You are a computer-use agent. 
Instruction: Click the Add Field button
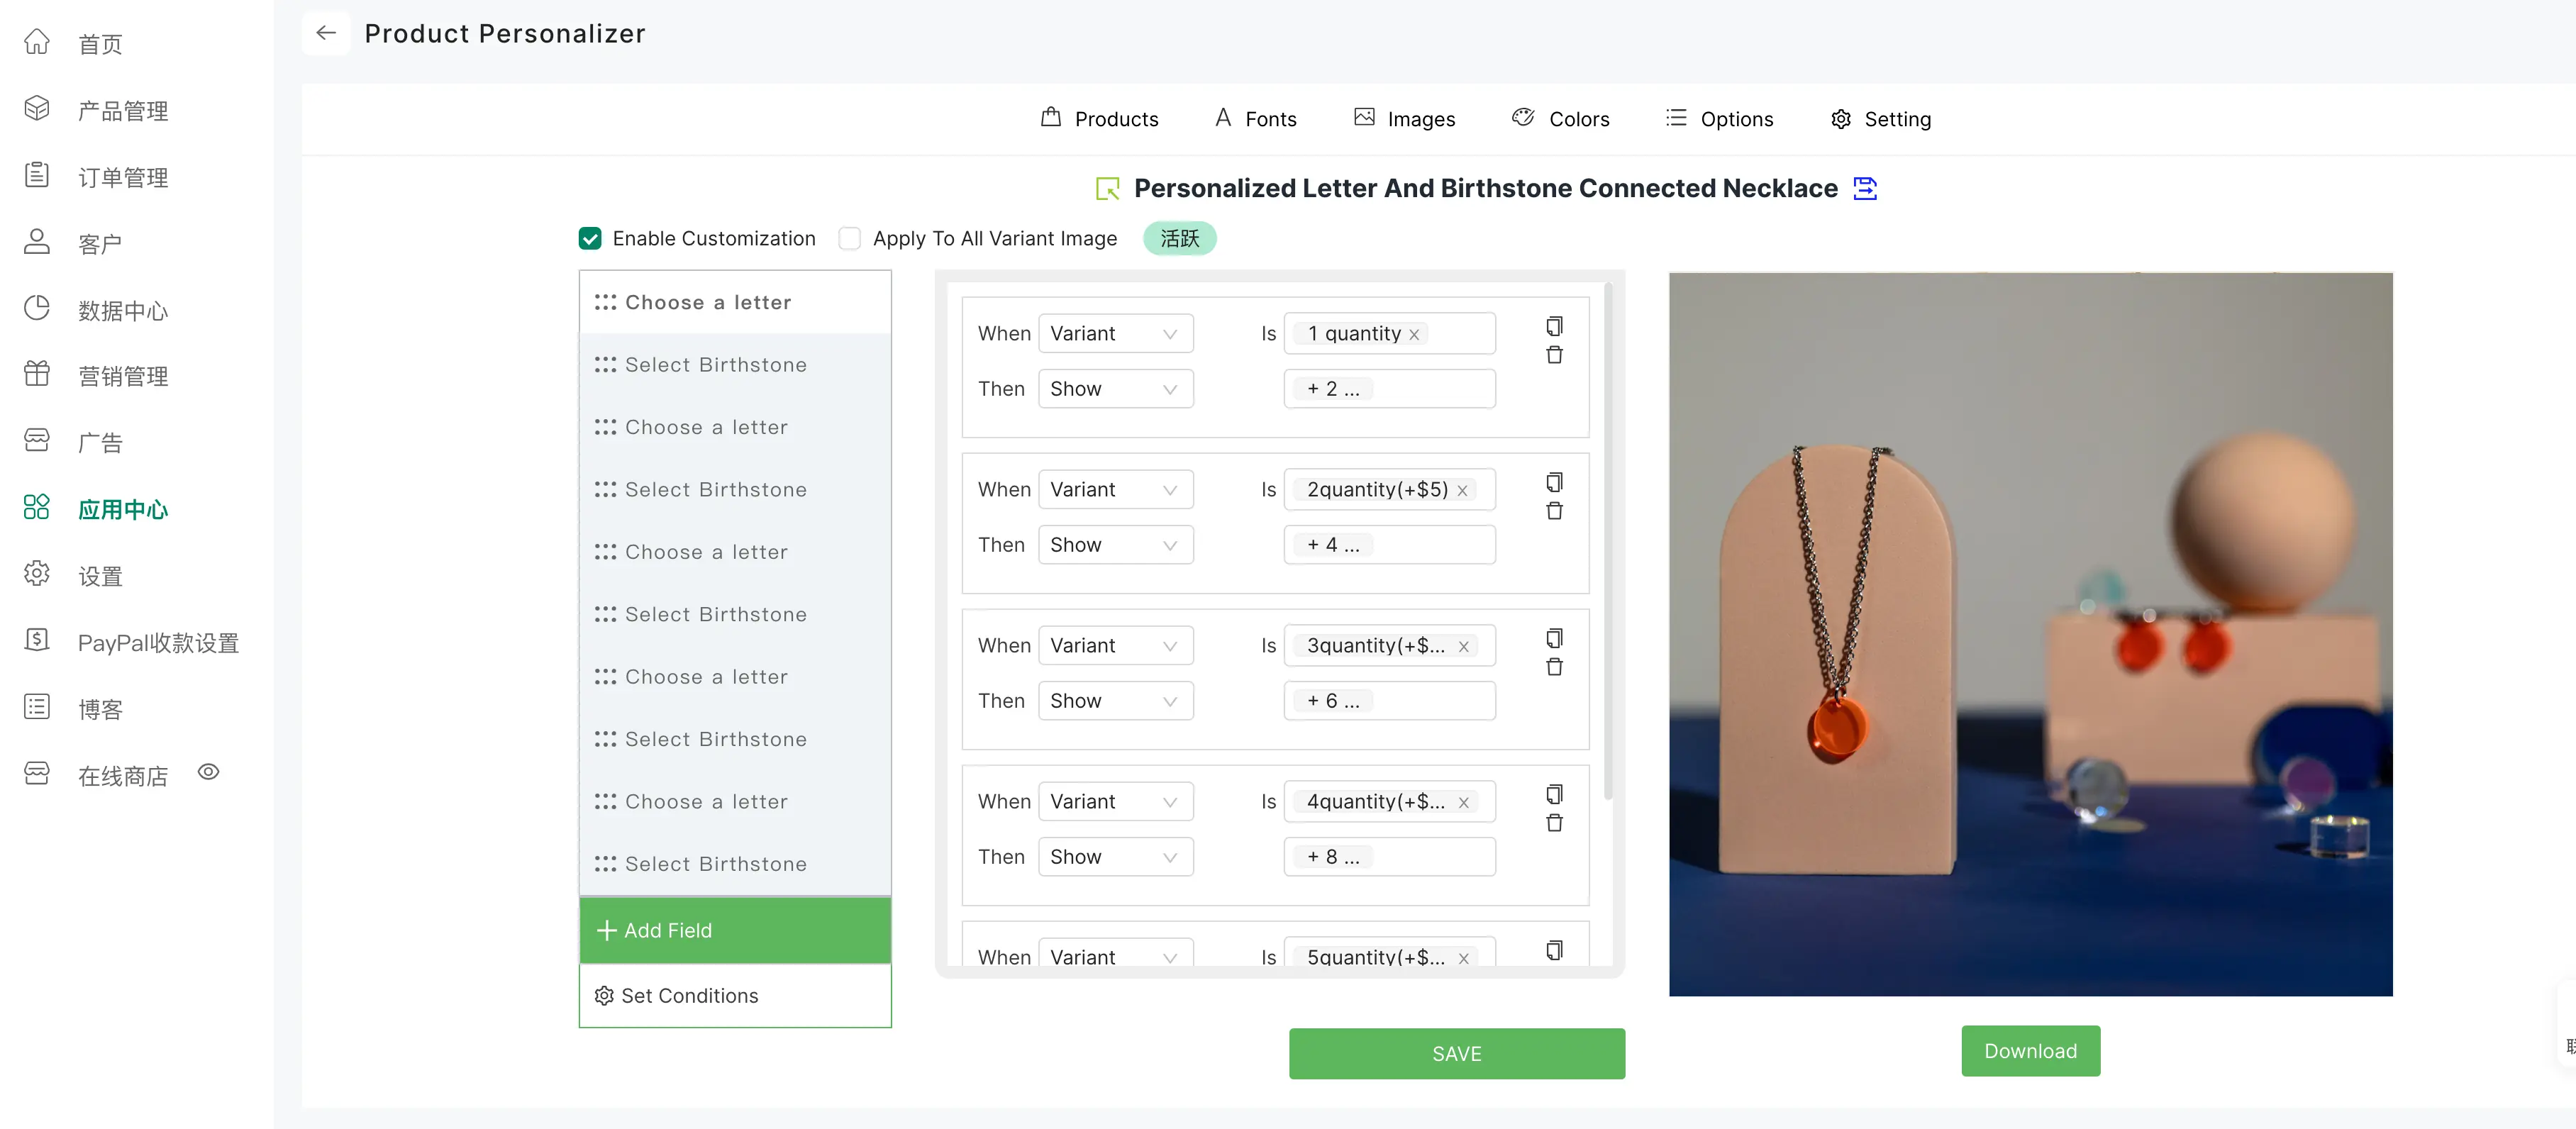pos(735,930)
